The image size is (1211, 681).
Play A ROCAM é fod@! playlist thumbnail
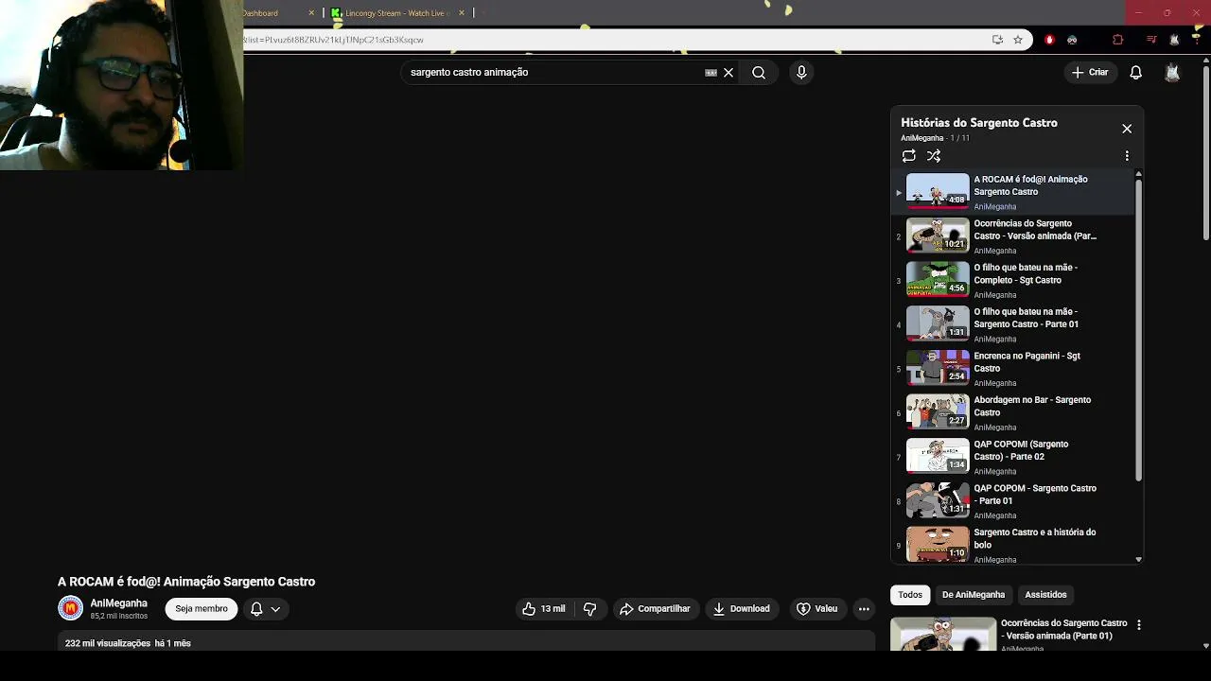[938, 190]
